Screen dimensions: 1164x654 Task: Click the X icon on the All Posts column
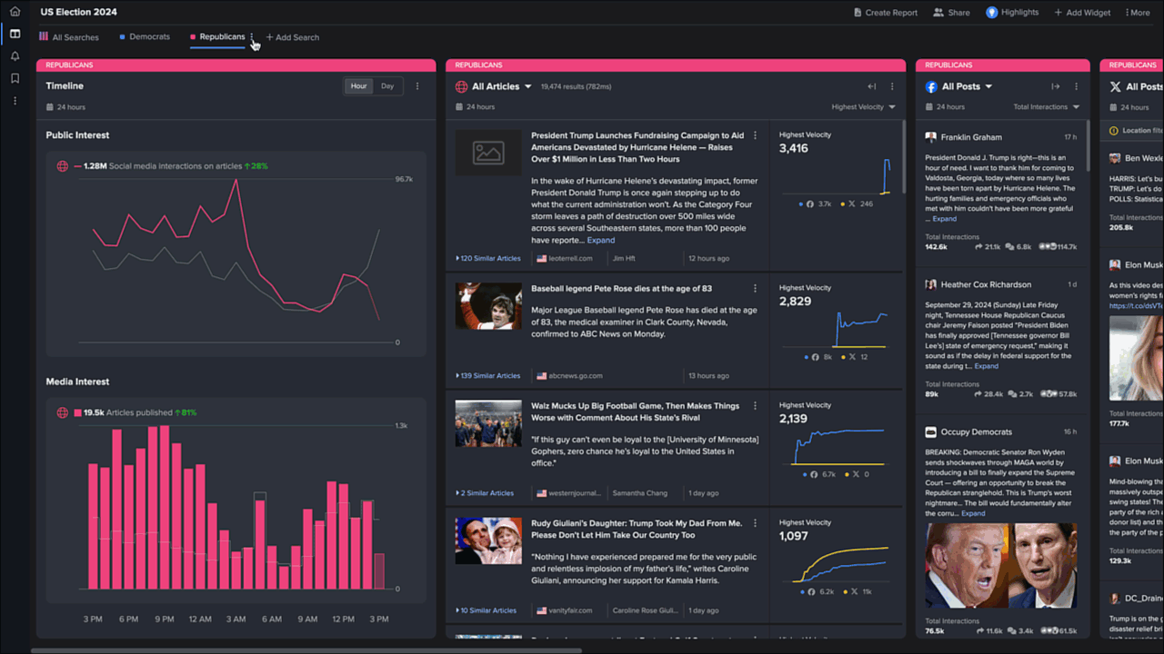1115,87
